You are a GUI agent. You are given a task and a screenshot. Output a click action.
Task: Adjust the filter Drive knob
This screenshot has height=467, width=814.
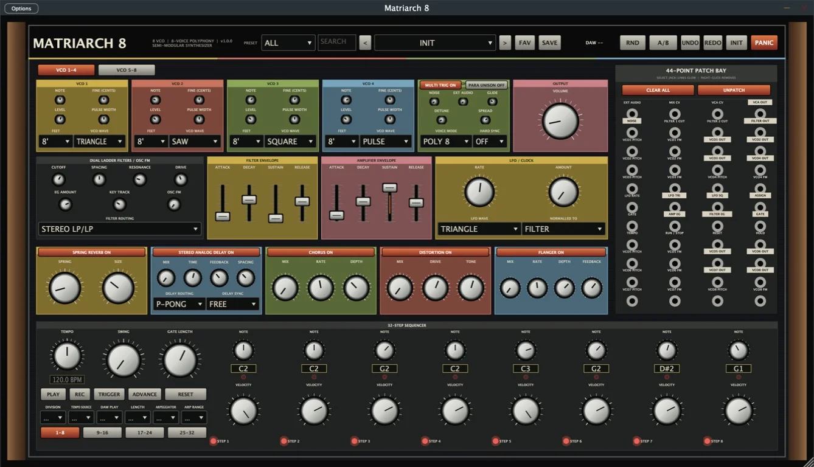point(181,179)
